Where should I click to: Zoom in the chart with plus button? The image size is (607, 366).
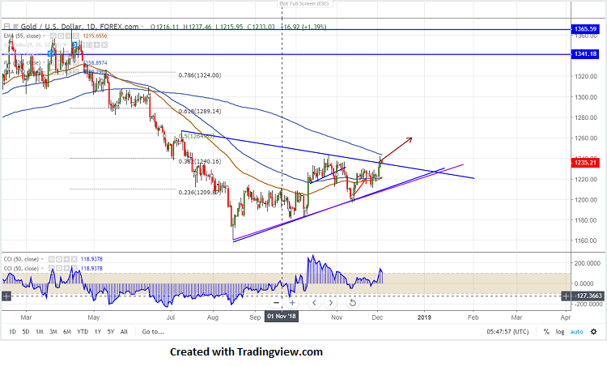tap(292, 303)
